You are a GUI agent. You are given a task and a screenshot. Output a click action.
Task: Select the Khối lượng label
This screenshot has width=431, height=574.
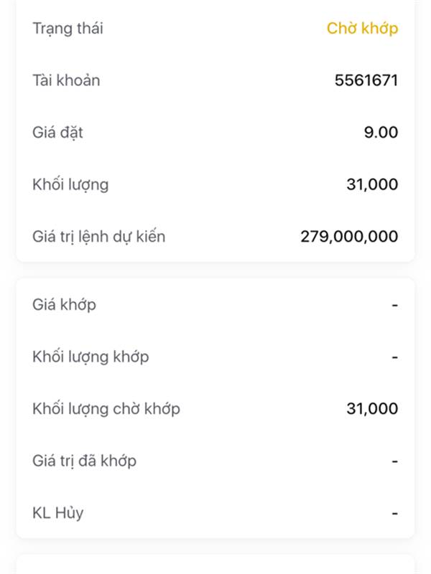[70, 185]
